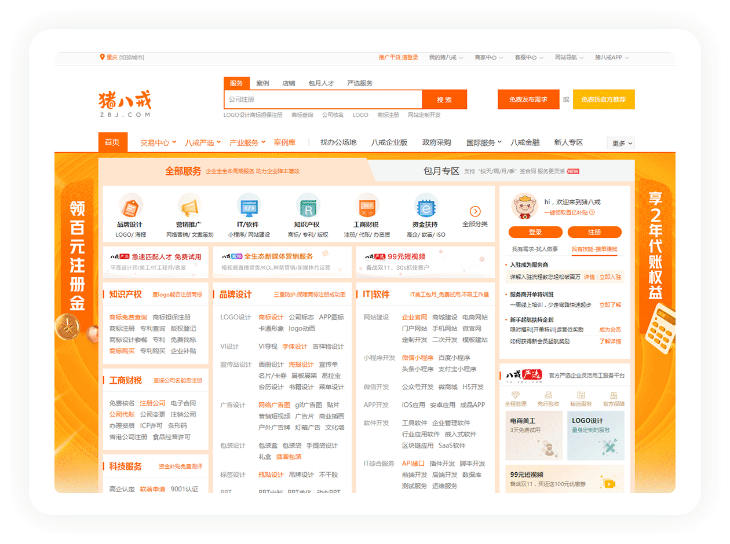Open the IT/软件 category icon
The image size is (730, 544).
[x=249, y=205]
